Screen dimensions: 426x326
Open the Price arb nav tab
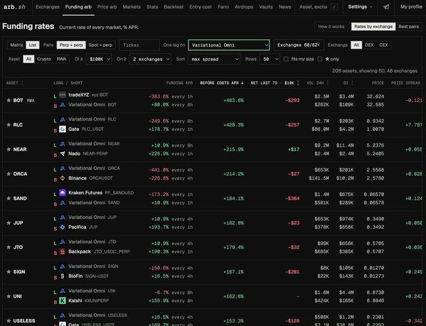pyautogui.click(x=107, y=7)
